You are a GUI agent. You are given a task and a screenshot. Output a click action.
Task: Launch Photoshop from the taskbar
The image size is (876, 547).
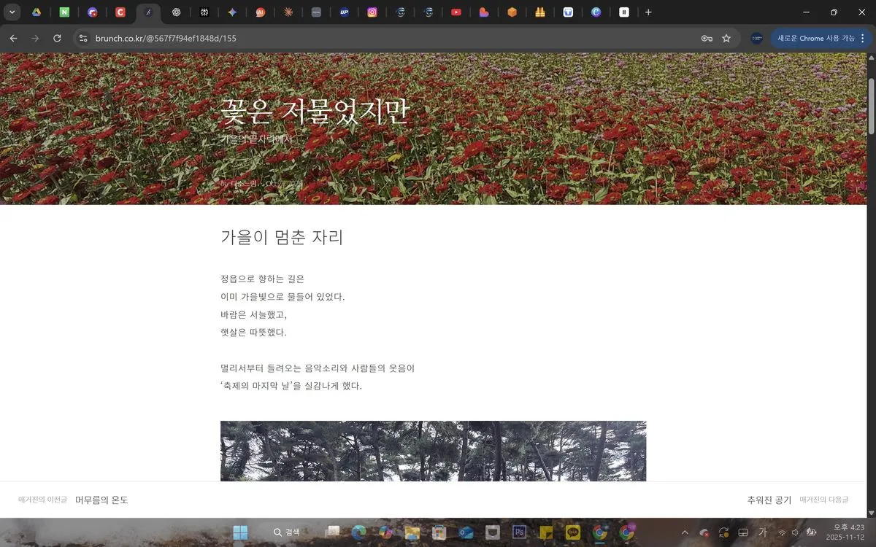(520, 532)
